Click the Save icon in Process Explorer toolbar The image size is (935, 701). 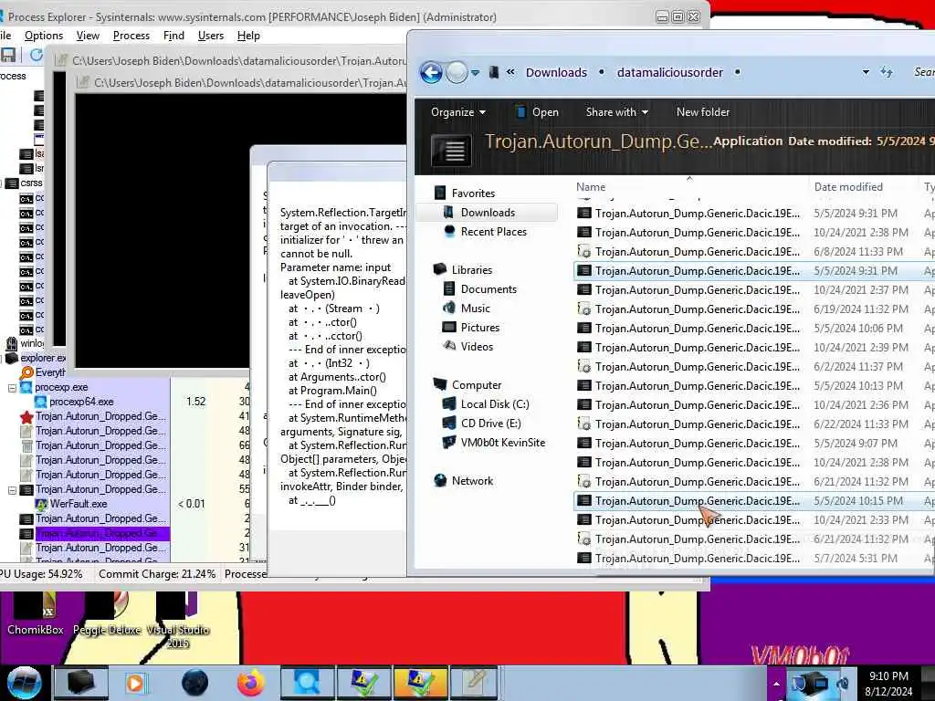(7, 56)
